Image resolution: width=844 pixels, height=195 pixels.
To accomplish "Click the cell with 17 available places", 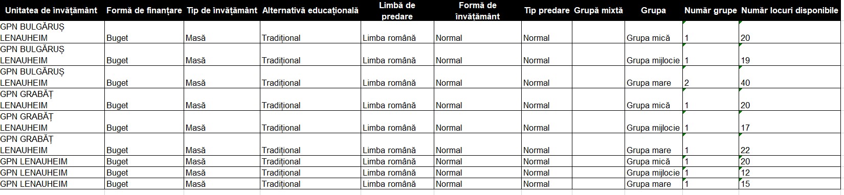I will [x=791, y=122].
